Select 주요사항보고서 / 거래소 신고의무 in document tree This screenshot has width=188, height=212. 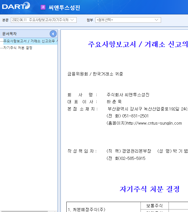tap(31, 41)
